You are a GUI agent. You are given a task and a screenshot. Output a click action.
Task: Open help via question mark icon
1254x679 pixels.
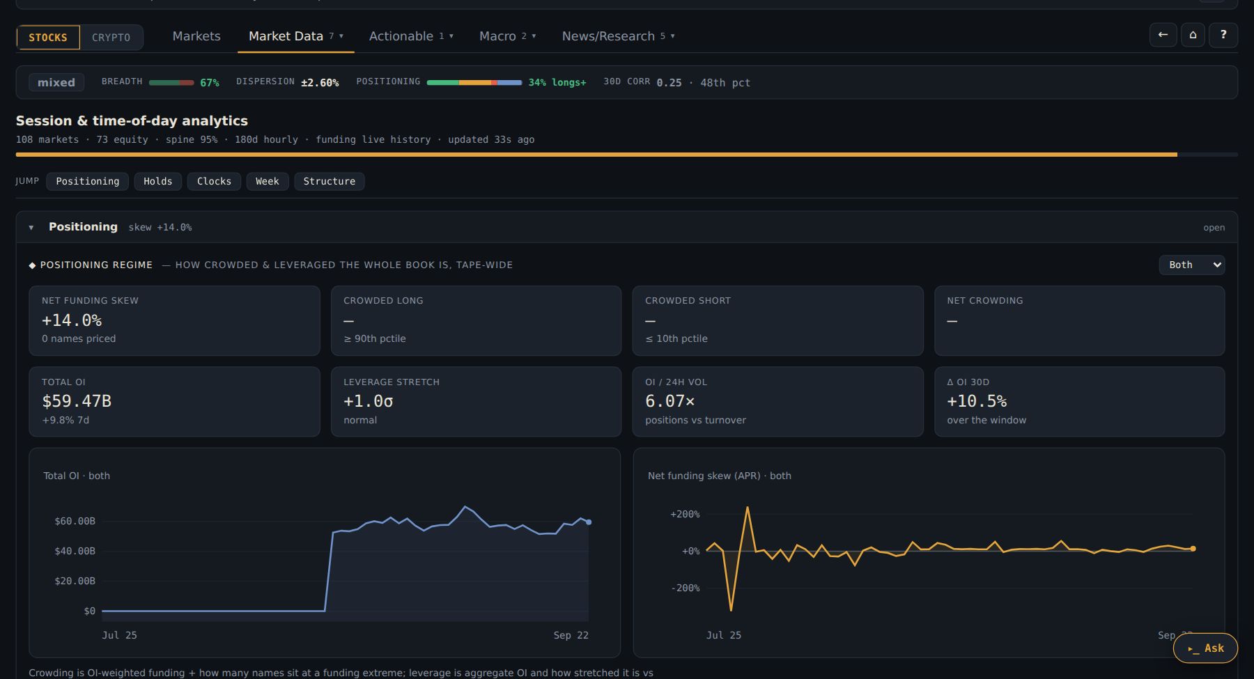tap(1223, 35)
